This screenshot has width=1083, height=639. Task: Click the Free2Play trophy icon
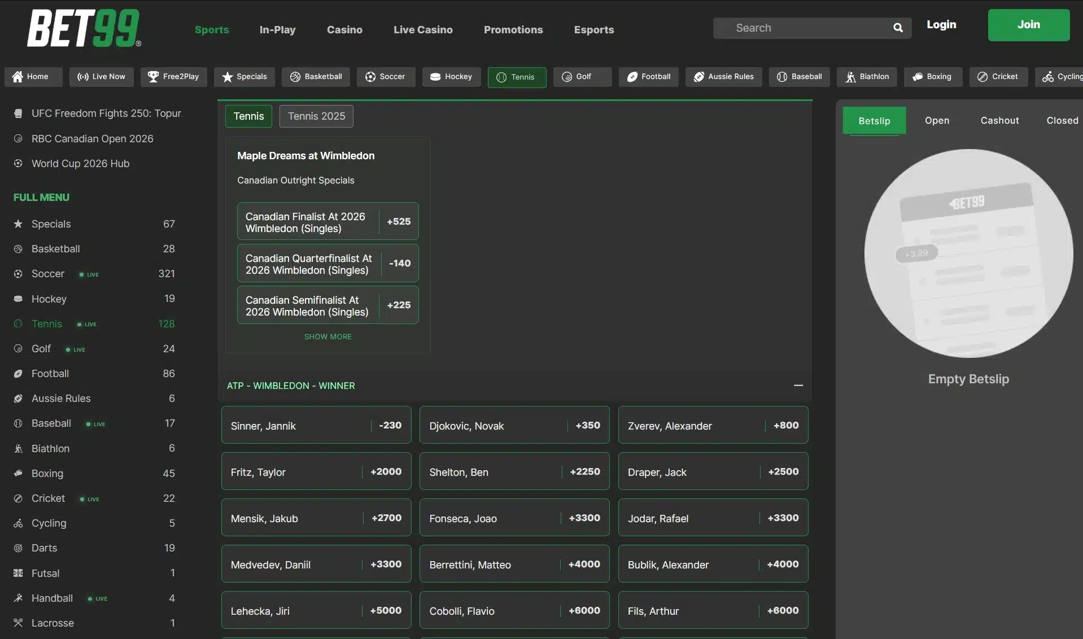(x=153, y=77)
